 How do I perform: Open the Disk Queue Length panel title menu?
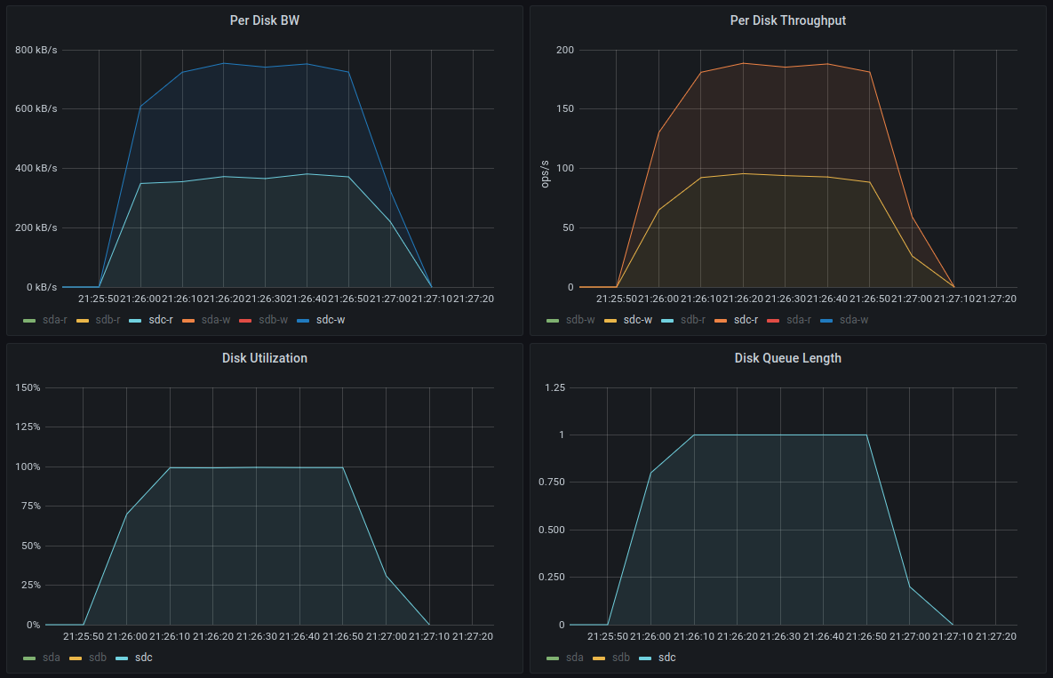pyautogui.click(x=787, y=358)
